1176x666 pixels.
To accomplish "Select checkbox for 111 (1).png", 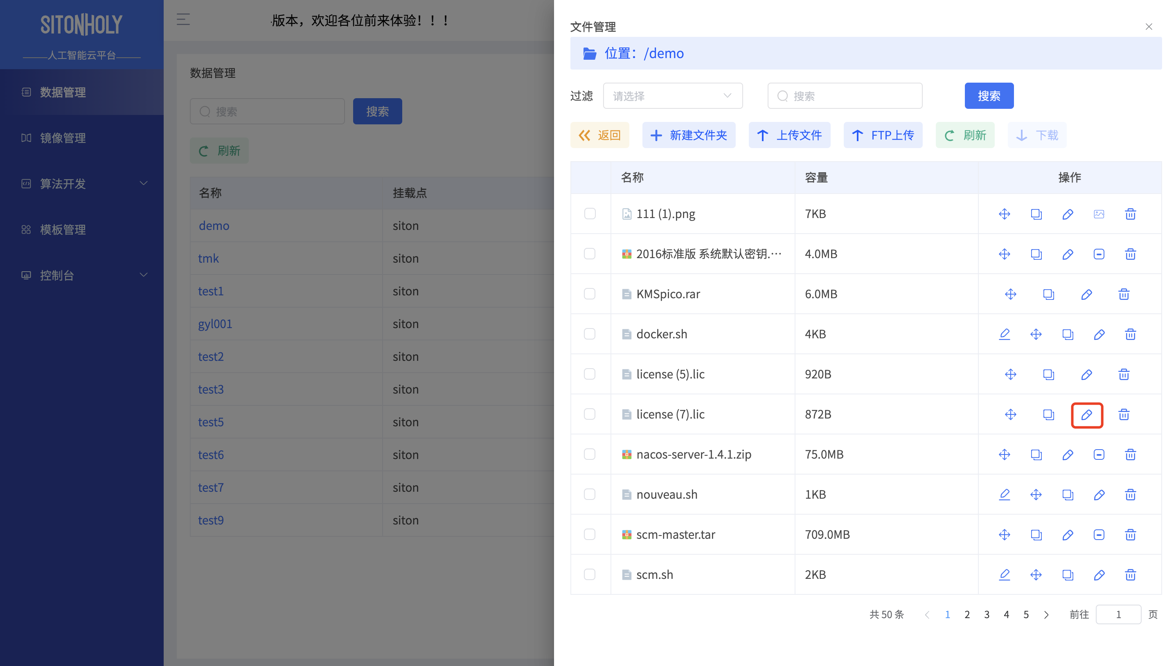I will point(590,214).
